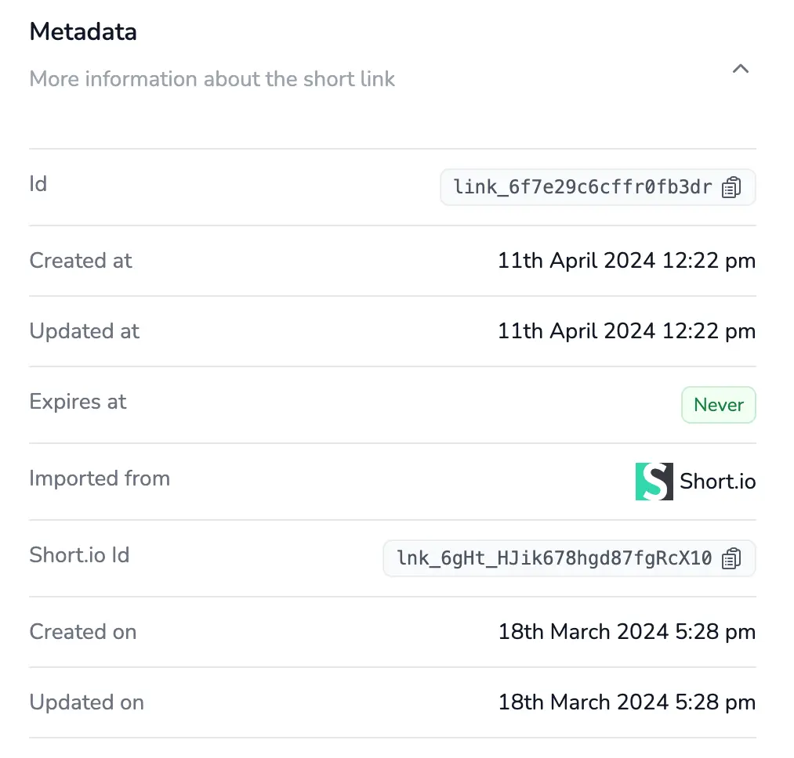Open the Short.io link by clicking its label
This screenshot has height=758, width=794.
(x=718, y=481)
